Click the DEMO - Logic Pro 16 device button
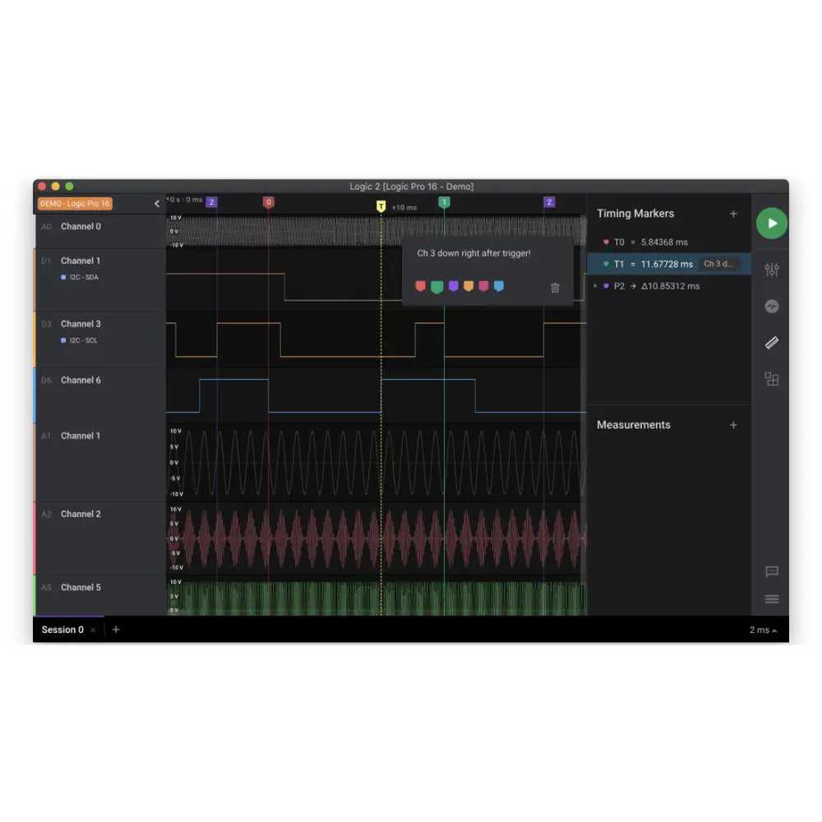 (75, 203)
